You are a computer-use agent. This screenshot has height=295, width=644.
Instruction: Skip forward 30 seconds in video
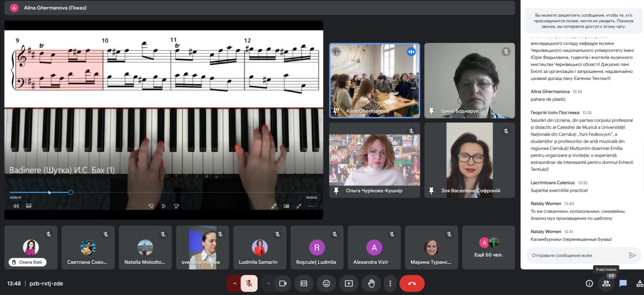click(x=176, y=206)
